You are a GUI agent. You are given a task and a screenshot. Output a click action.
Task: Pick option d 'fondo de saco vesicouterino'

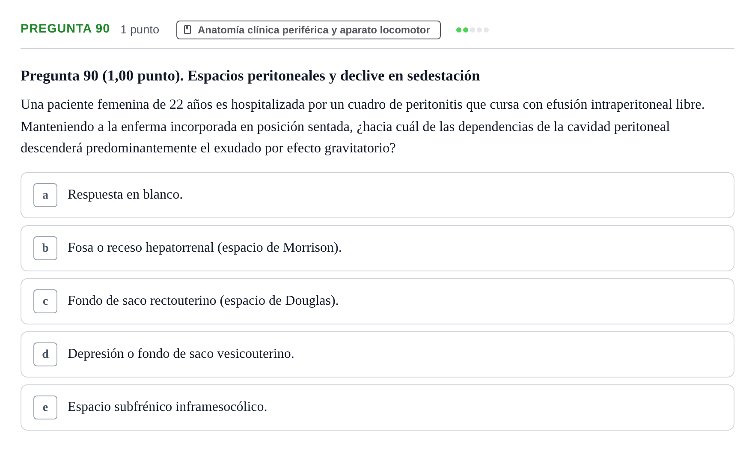tap(377, 354)
